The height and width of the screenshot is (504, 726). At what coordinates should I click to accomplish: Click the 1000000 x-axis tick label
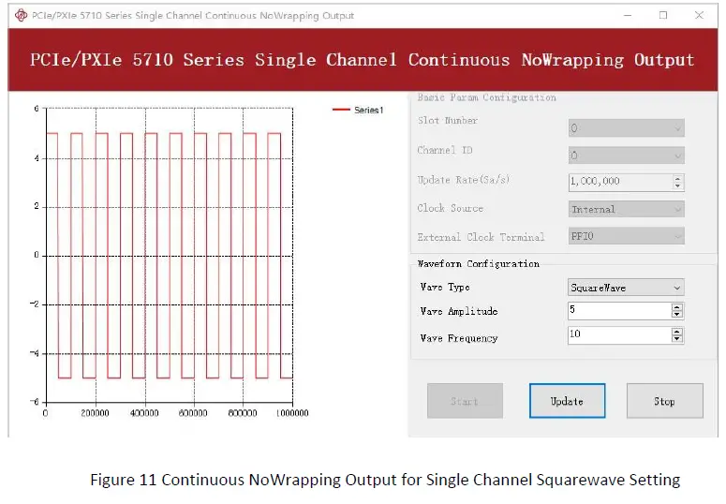coord(292,413)
